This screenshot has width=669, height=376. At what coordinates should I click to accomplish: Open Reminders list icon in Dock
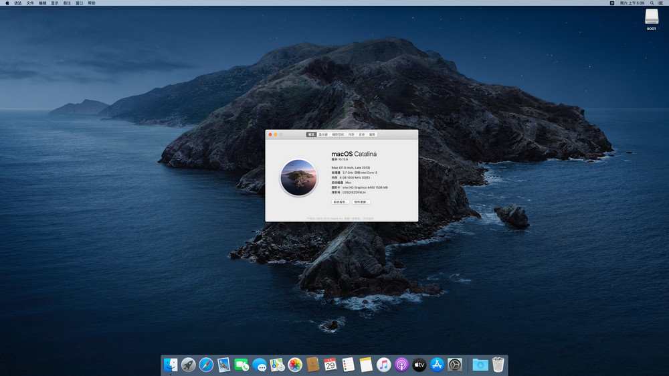(x=348, y=365)
